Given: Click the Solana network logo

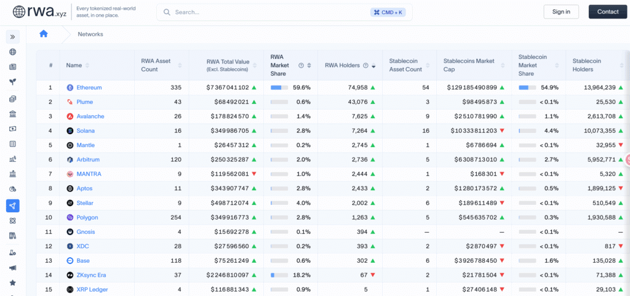Looking at the screenshot, I should click(70, 131).
